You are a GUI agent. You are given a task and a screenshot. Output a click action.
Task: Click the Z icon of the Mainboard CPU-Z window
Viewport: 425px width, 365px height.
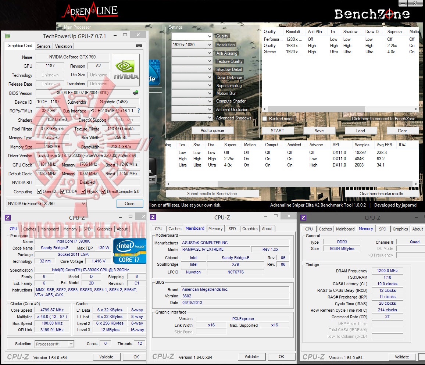[x=153, y=217]
